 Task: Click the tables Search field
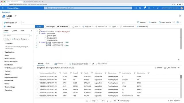[16, 35]
